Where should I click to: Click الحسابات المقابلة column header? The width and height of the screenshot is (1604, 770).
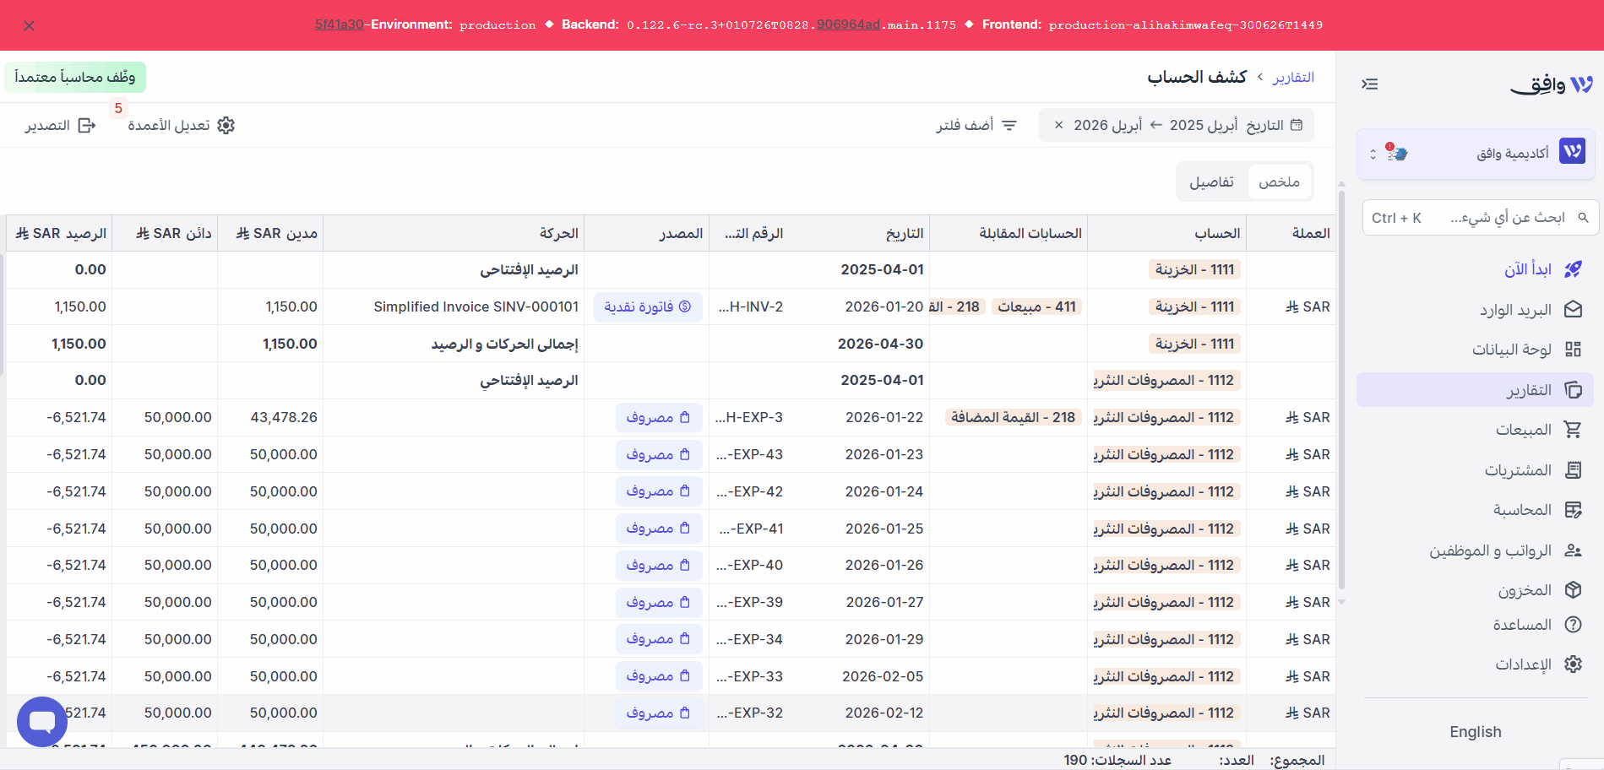coord(1009,233)
